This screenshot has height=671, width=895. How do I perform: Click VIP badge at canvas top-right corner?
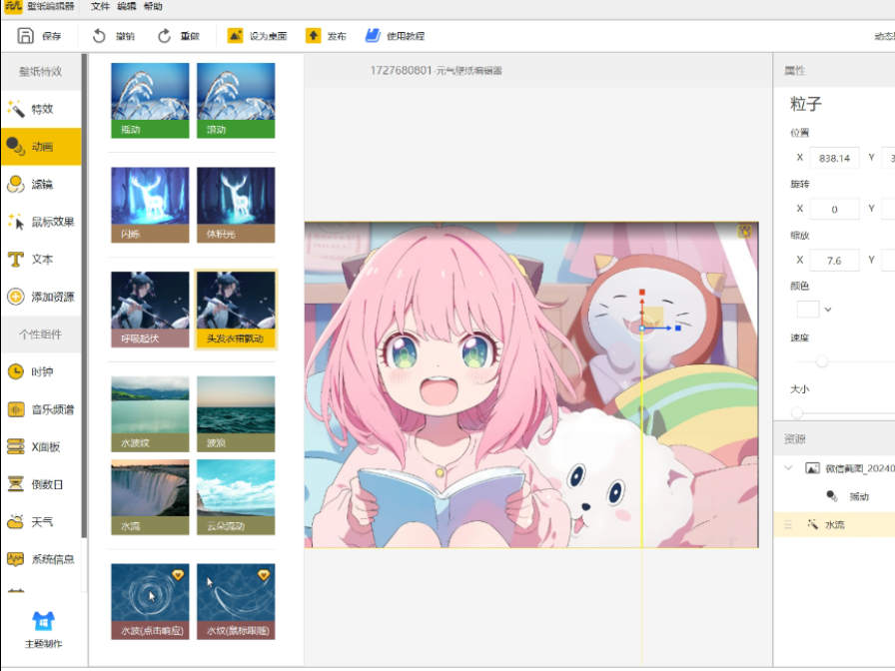[744, 231]
